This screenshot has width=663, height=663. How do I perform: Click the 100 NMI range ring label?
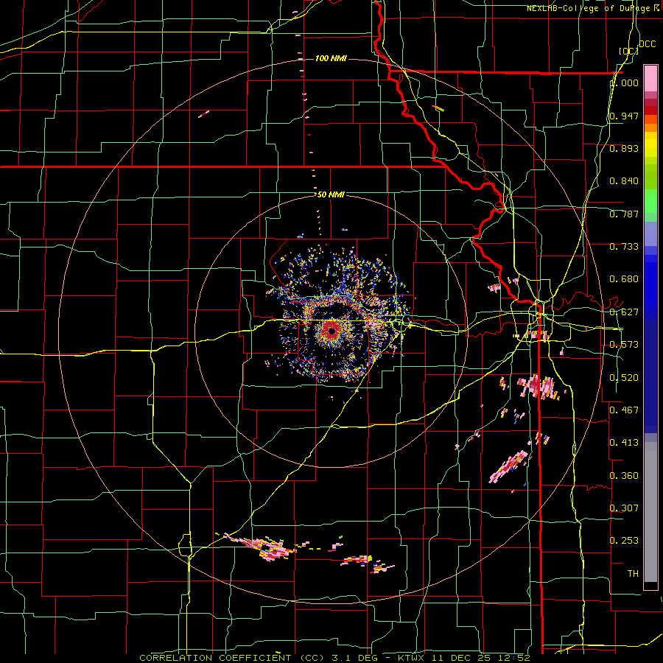[331, 58]
